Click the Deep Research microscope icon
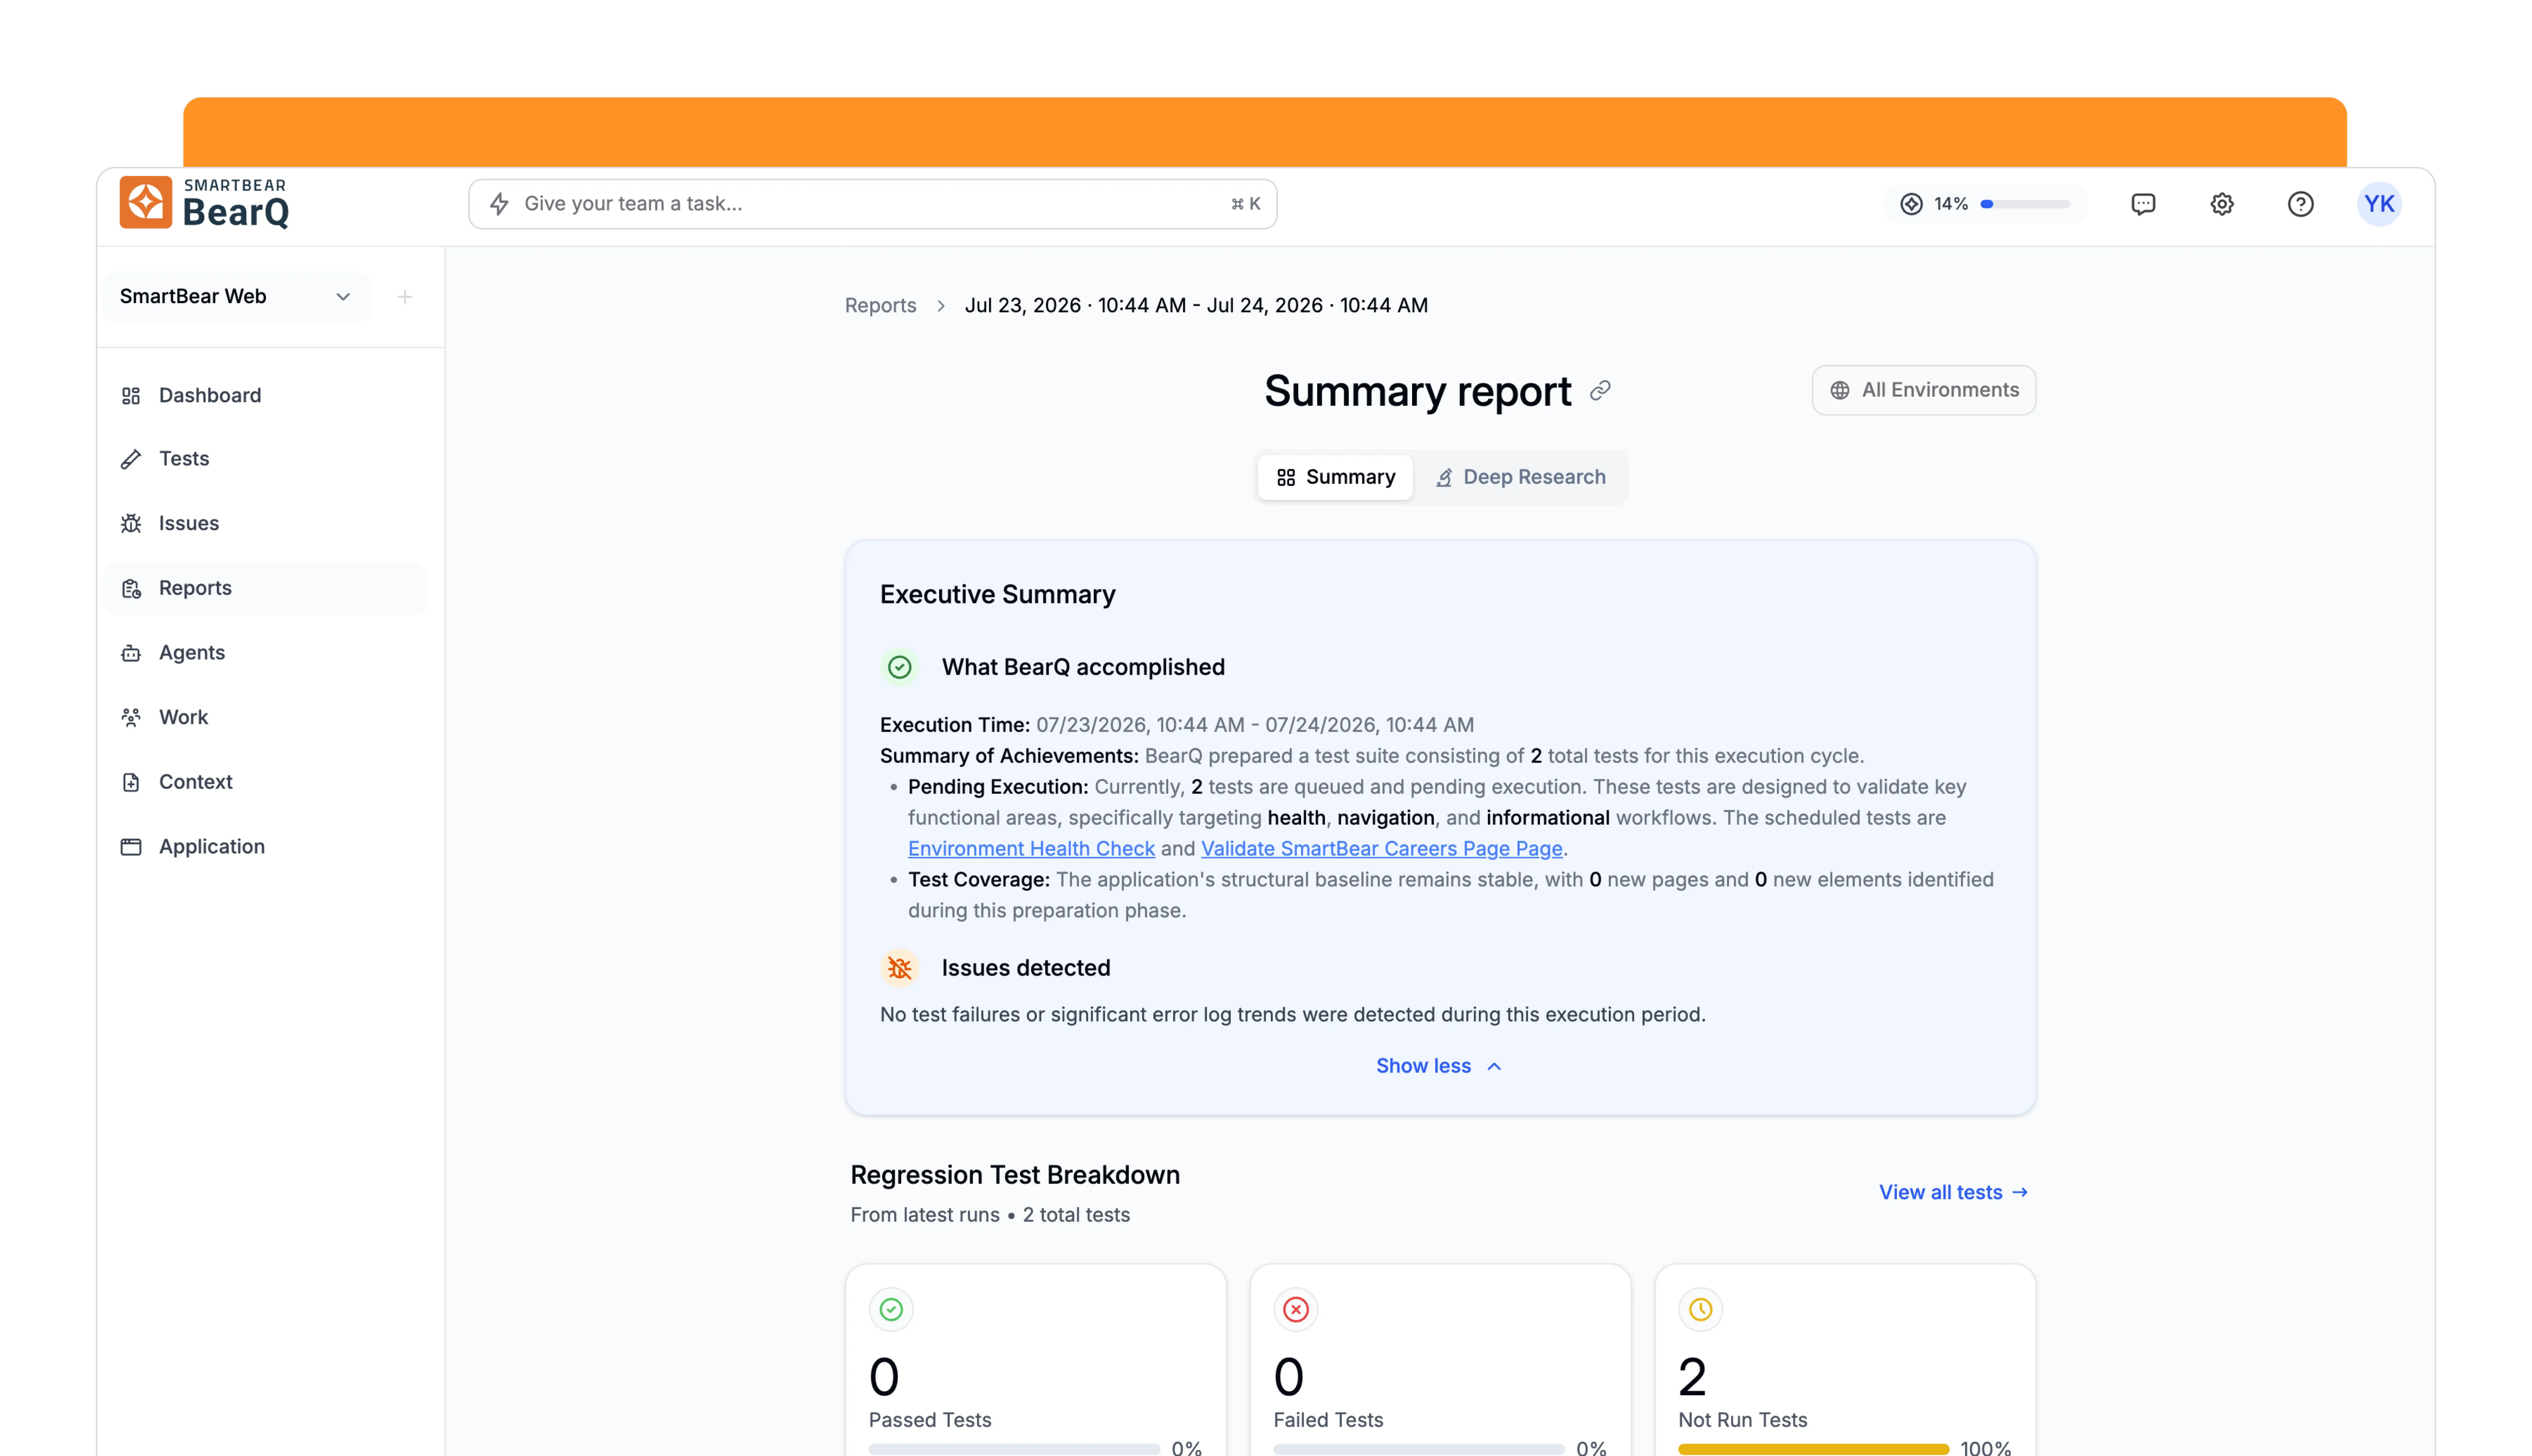The height and width of the screenshot is (1456, 2532). (x=1444, y=478)
